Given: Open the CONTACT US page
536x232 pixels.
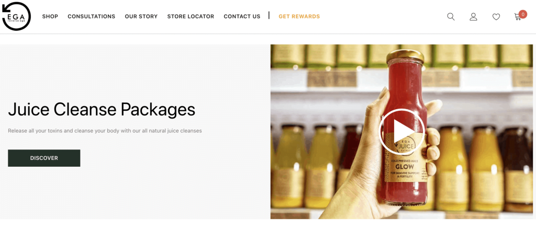Looking at the screenshot, I should 242,16.
